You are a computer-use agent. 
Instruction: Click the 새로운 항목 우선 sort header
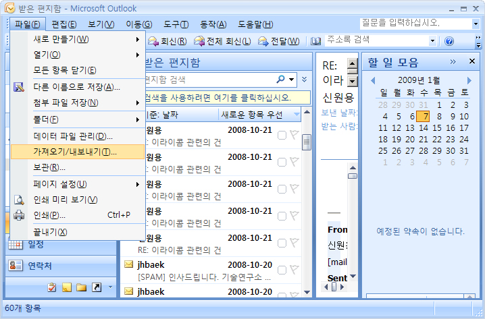pos(259,115)
